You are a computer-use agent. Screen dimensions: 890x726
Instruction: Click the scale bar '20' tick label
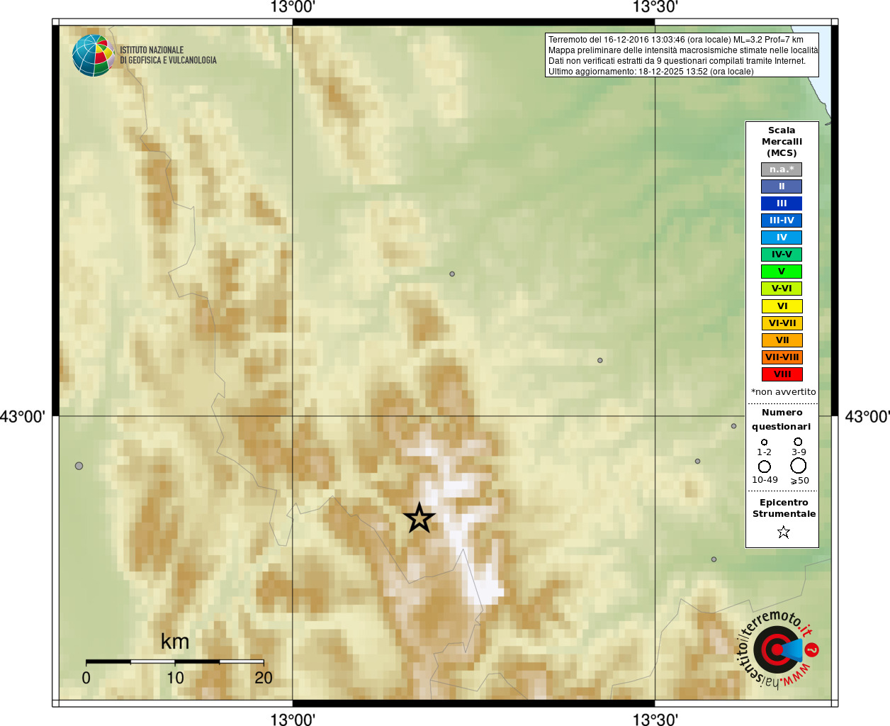pyautogui.click(x=264, y=678)
